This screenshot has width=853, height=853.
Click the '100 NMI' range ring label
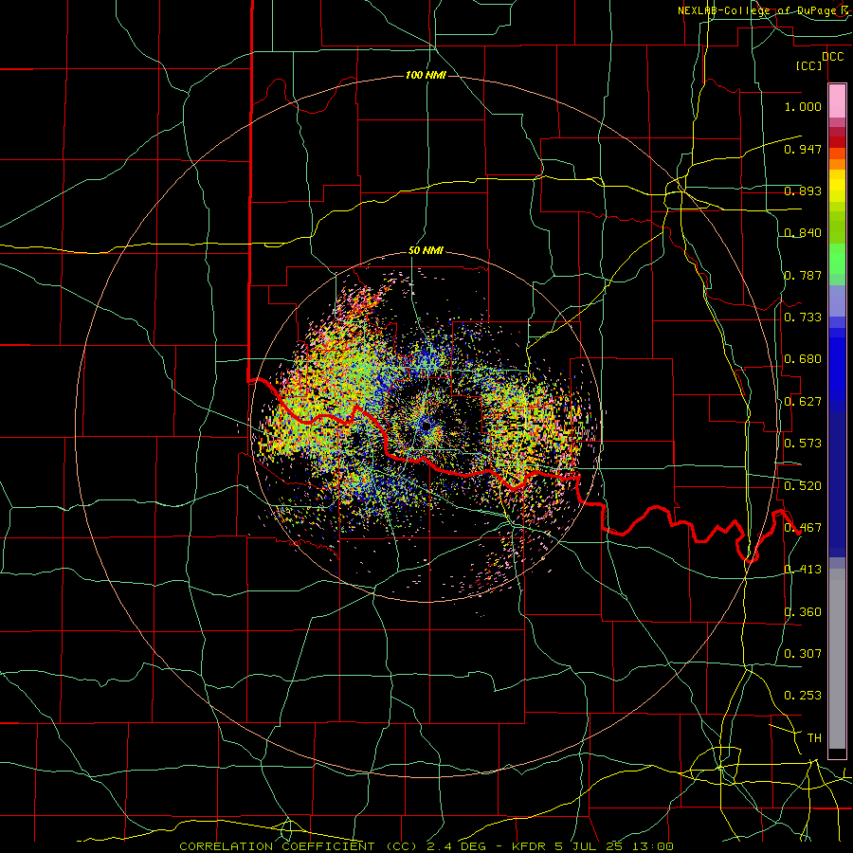coord(426,75)
